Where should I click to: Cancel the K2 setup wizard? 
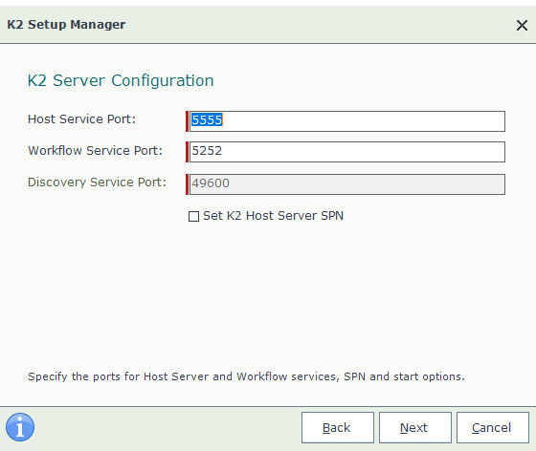click(x=493, y=427)
